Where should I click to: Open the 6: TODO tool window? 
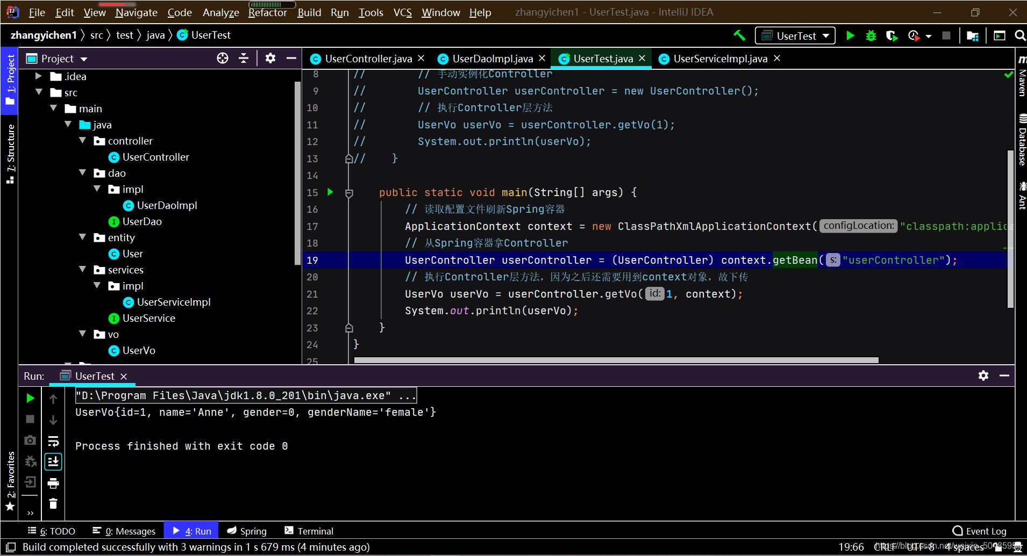tap(52, 531)
